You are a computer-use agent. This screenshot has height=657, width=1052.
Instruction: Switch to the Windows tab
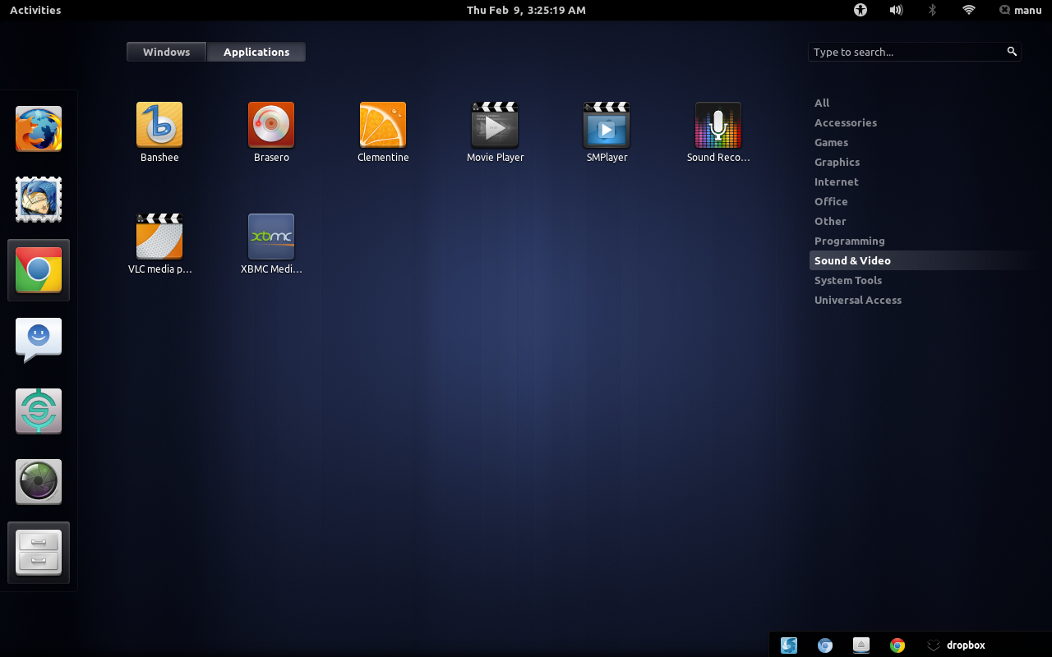(x=166, y=51)
